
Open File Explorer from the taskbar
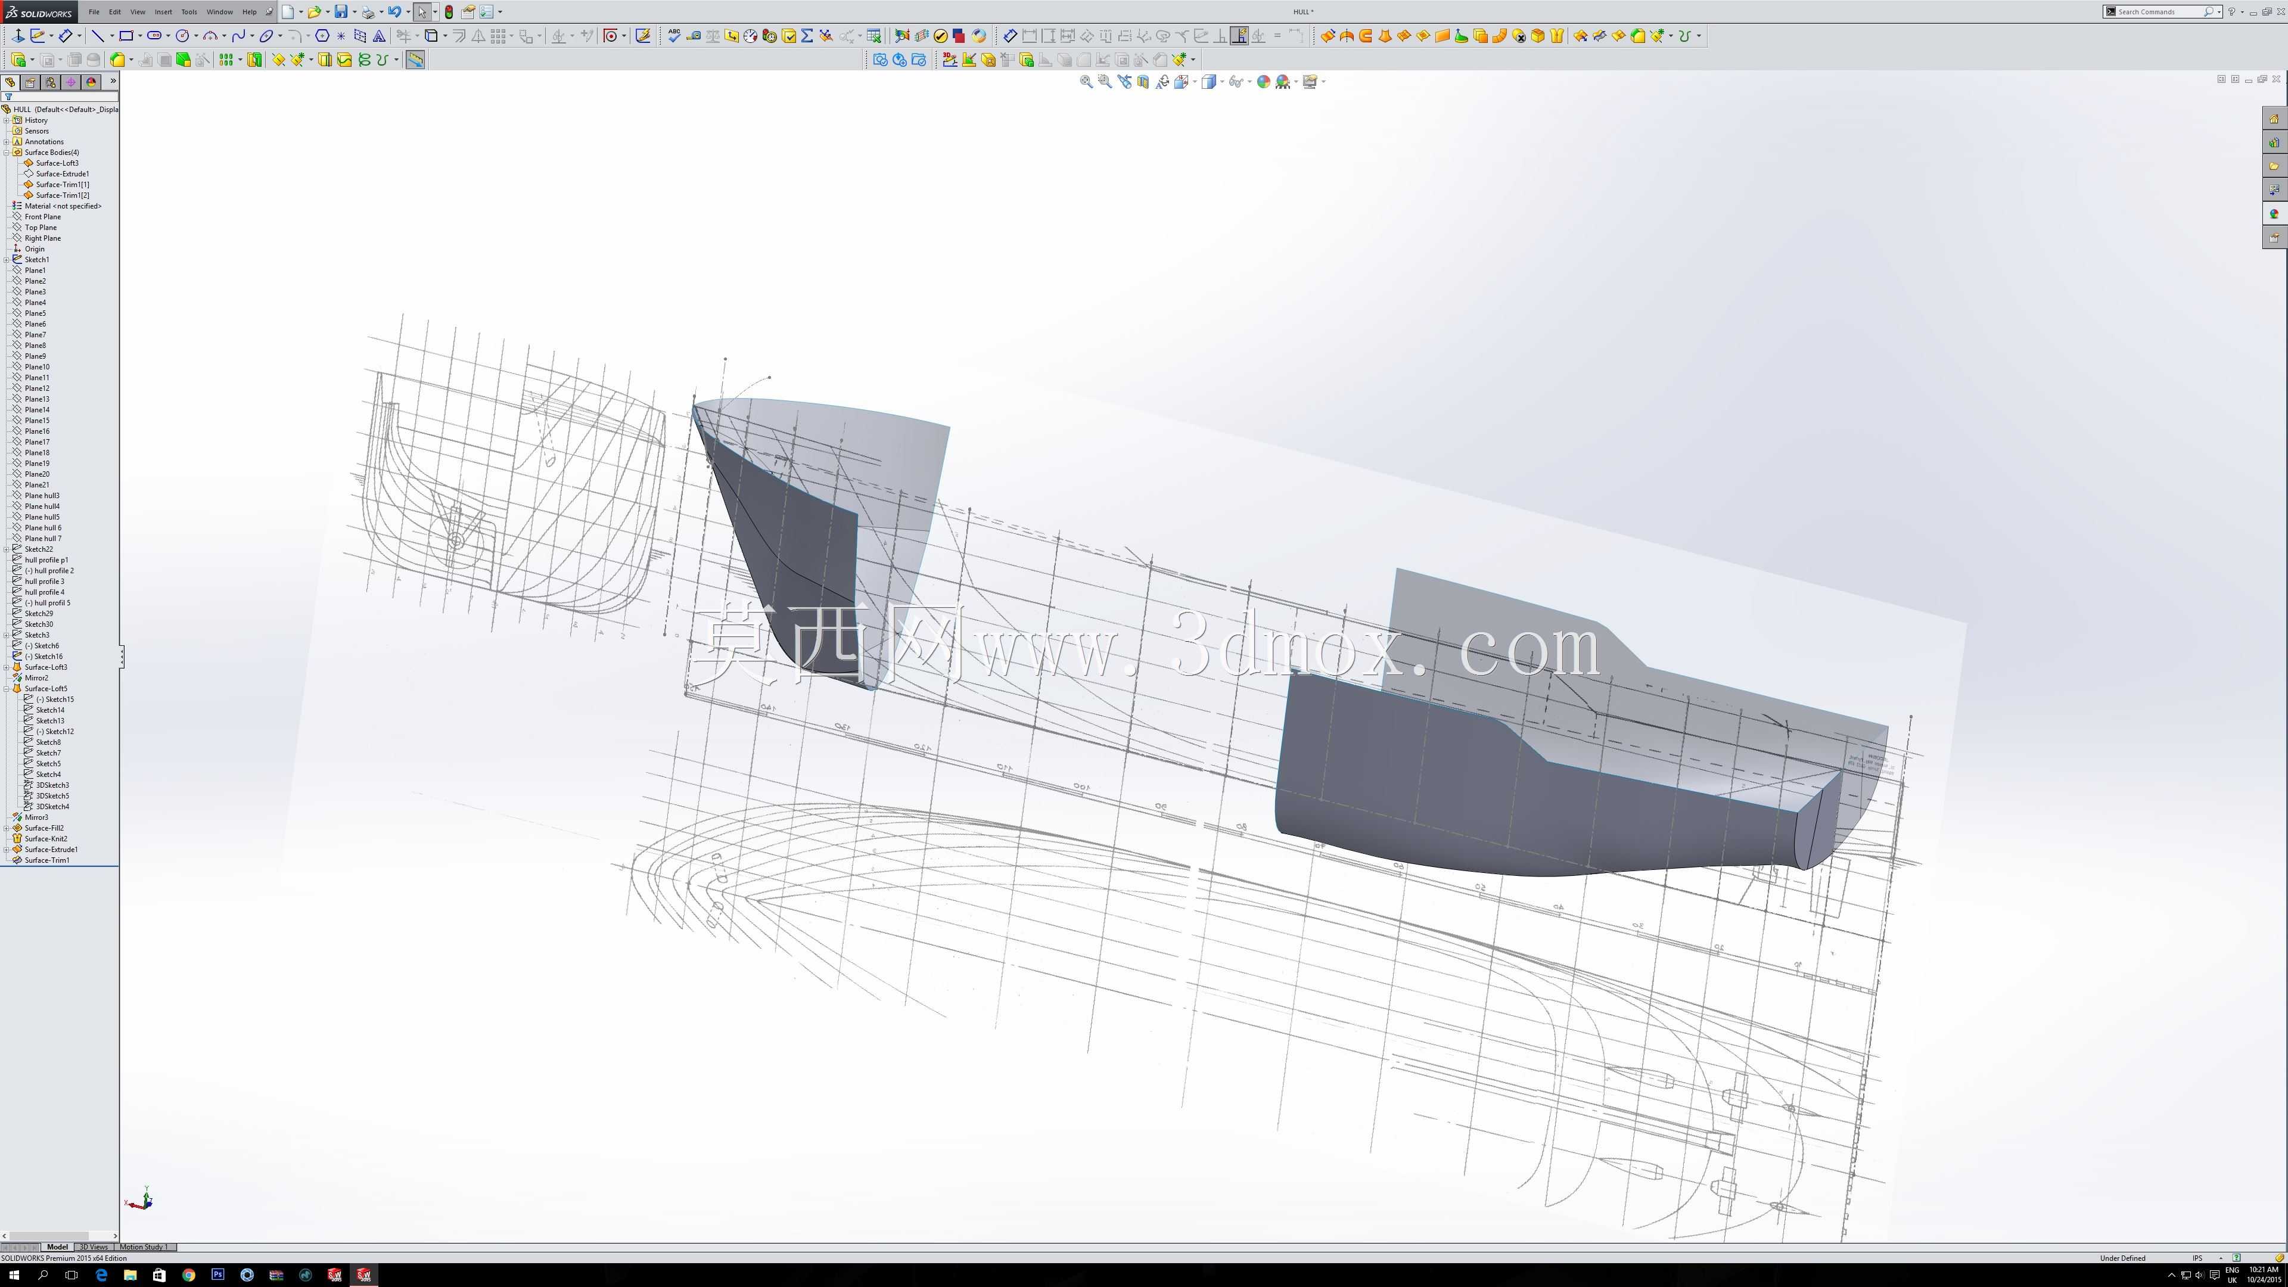click(130, 1274)
